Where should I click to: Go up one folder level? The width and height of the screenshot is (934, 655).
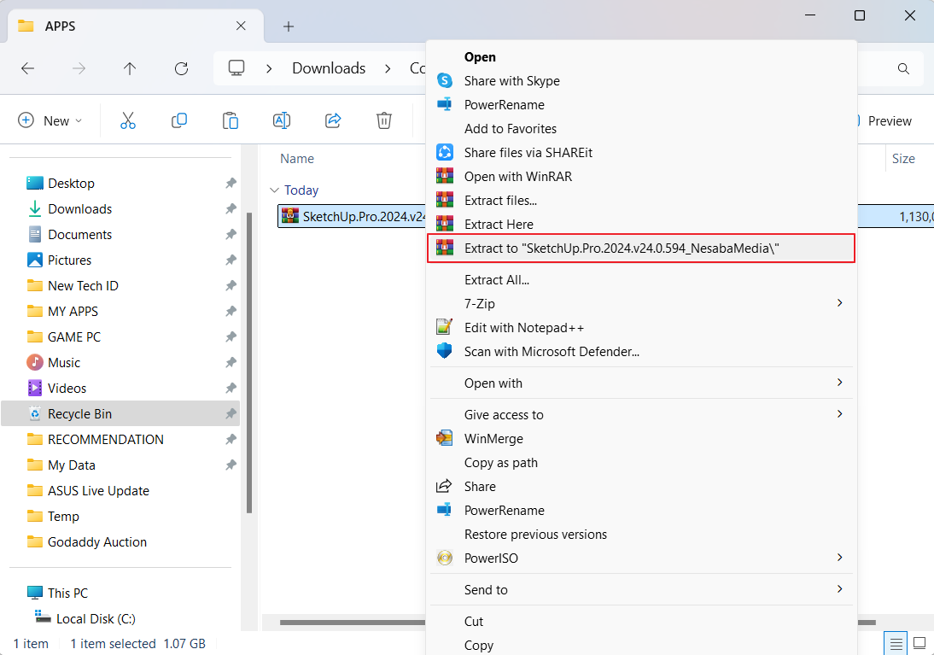tap(130, 68)
